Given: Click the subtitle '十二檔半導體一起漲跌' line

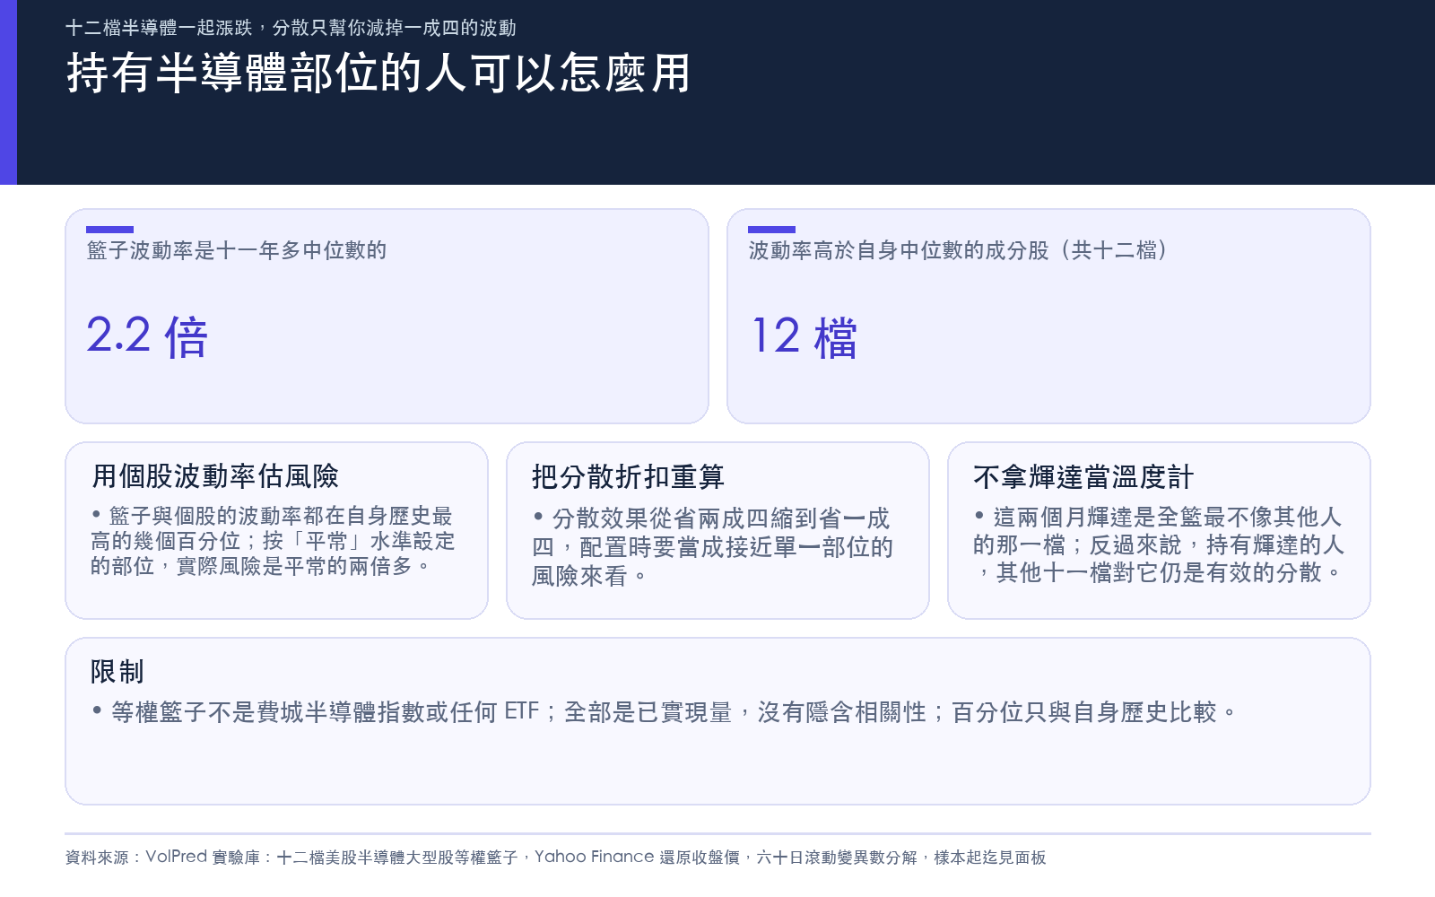Looking at the screenshot, I should pyautogui.click(x=291, y=28).
